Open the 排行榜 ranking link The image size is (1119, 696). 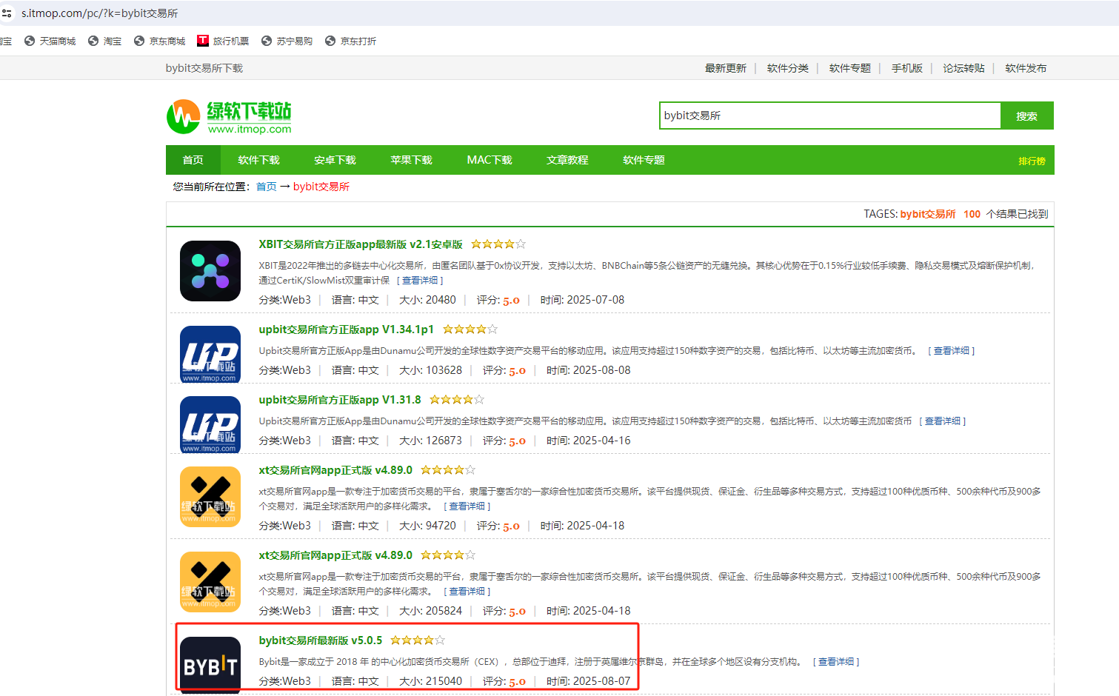[1031, 161]
